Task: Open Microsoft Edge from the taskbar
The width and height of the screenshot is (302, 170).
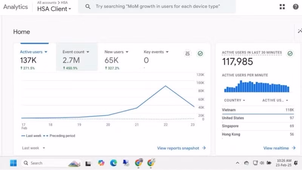Action: pos(114,163)
